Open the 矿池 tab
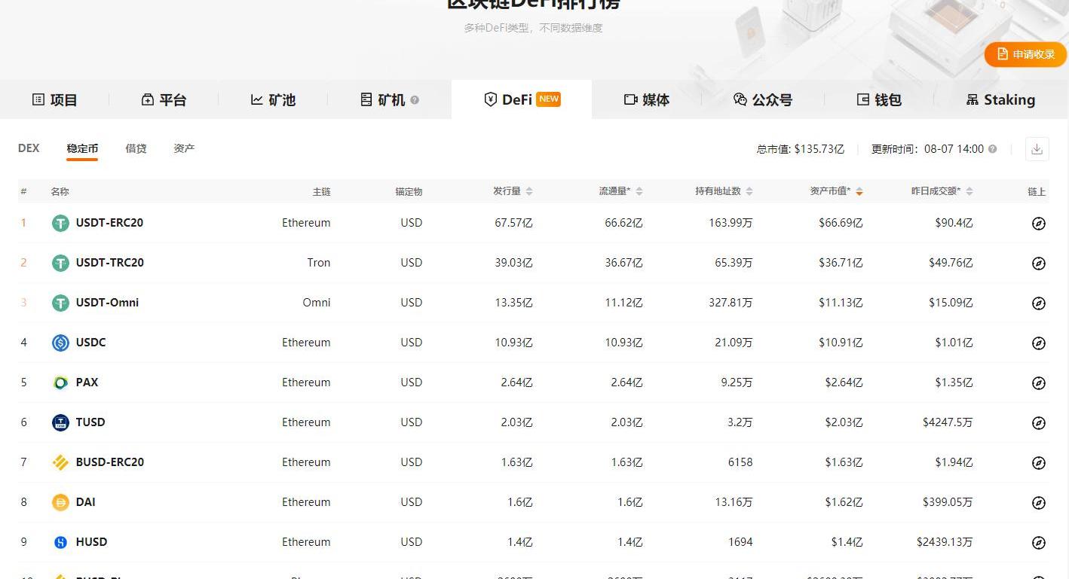 pyautogui.click(x=273, y=99)
